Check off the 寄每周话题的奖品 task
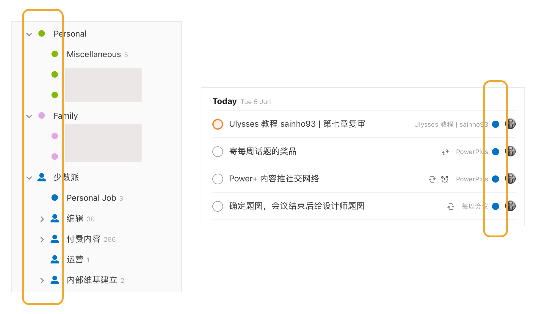The height and width of the screenshot is (314, 536). (218, 152)
